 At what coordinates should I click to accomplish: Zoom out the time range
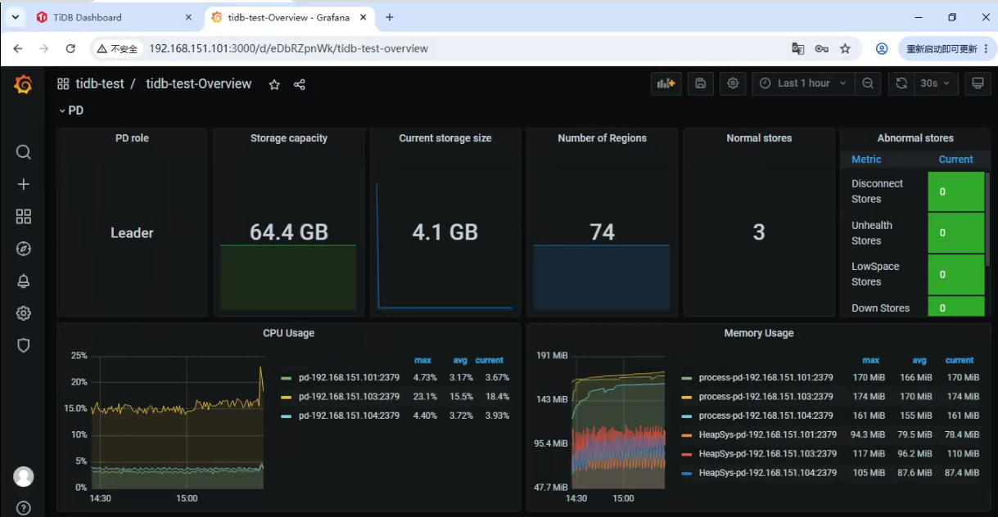tap(868, 83)
